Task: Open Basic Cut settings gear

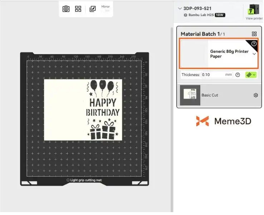Action: 255,95
